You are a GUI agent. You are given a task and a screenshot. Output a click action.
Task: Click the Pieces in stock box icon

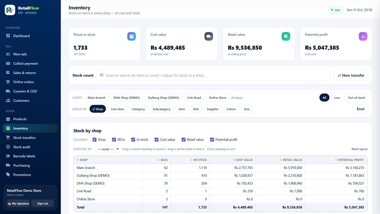[x=132, y=36]
